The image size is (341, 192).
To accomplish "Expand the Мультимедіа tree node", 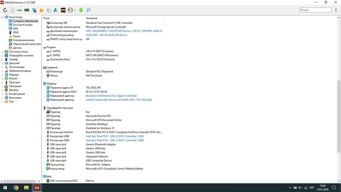I will point(2,67).
